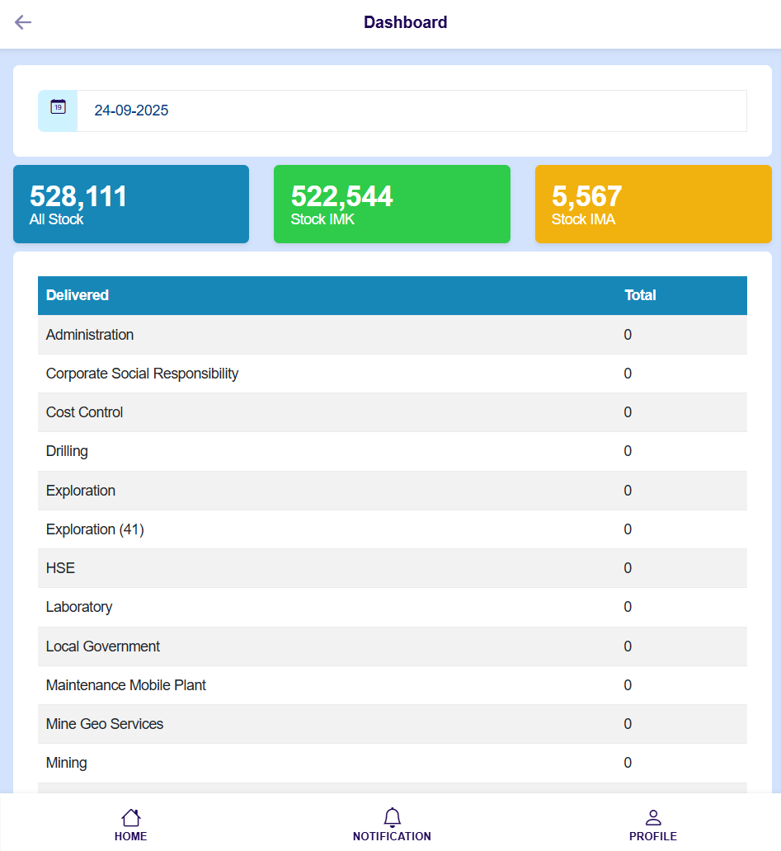Image resolution: width=781 pixels, height=851 pixels.
Task: Open notifications via the bell icon
Action: (392, 818)
